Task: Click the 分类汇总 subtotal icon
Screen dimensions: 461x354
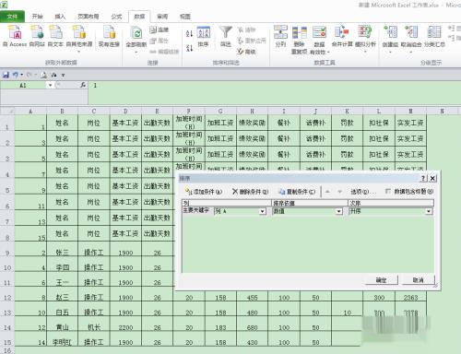Action: coord(434,36)
